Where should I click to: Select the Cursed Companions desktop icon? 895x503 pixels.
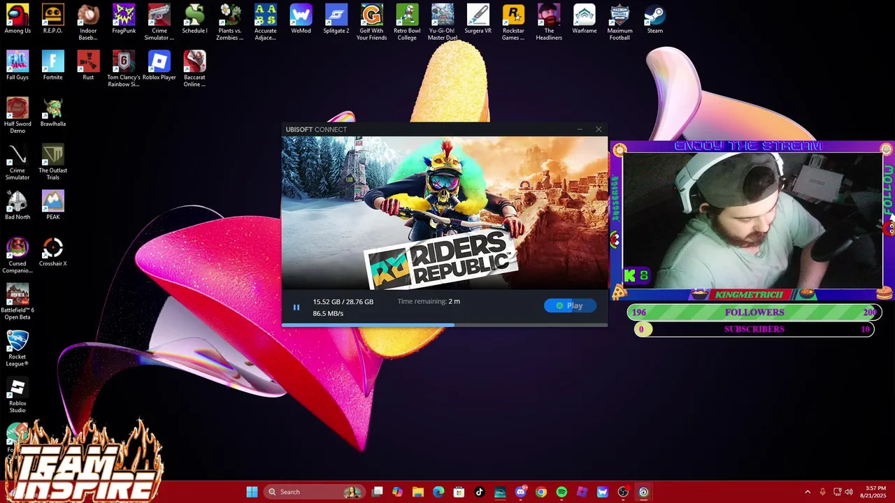[x=17, y=256]
